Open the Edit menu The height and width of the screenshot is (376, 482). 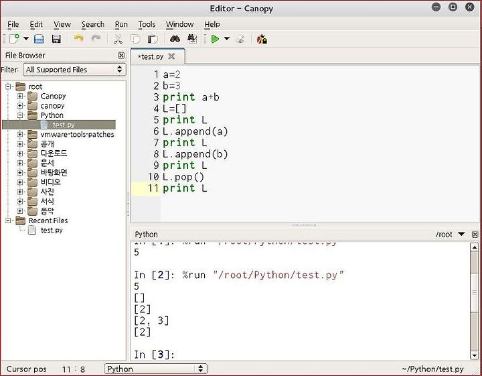click(36, 24)
